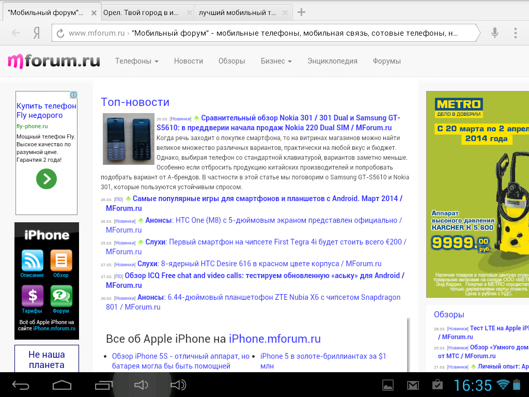Tap the 16:35 clock in status bar
Image resolution: width=529 pixels, height=397 pixels.
473,385
